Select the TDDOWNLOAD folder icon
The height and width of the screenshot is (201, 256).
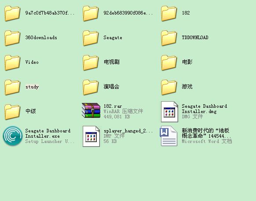click(x=169, y=38)
